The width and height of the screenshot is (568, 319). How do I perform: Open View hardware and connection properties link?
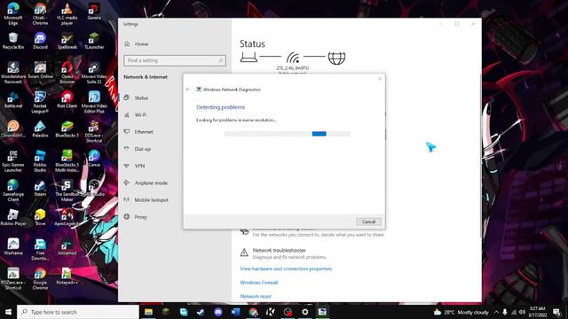point(286,268)
